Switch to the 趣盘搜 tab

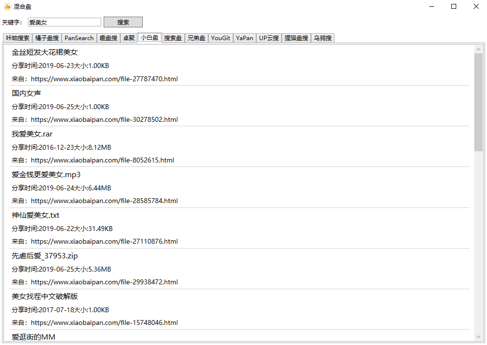[x=108, y=38]
